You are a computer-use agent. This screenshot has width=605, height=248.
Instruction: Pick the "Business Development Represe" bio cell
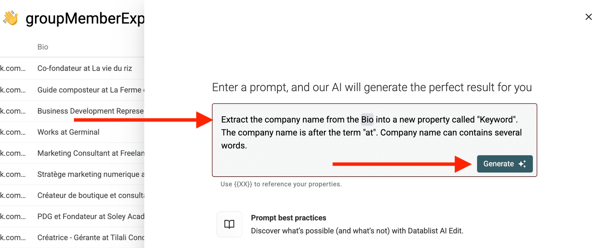point(90,111)
